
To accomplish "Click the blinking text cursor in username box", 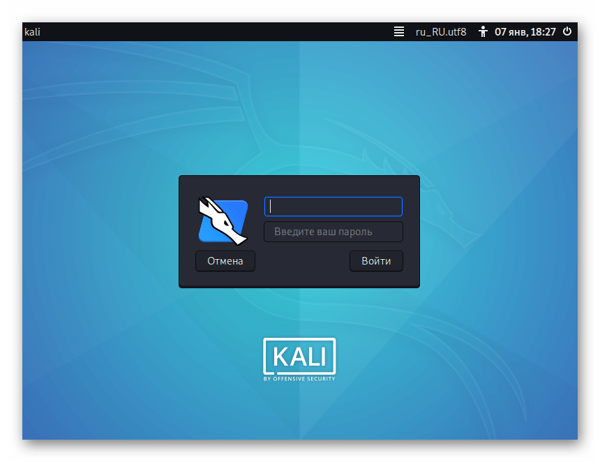I will (271, 207).
